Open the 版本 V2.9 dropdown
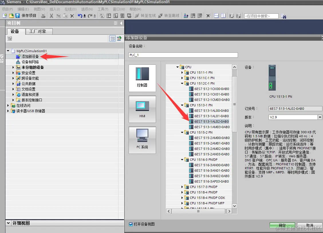Screen dimensions: 323x233 tap(320, 117)
